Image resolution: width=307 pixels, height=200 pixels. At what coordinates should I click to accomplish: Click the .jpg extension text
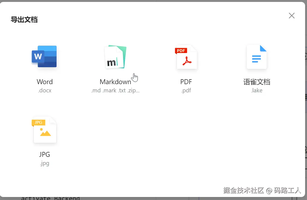coord(44,163)
